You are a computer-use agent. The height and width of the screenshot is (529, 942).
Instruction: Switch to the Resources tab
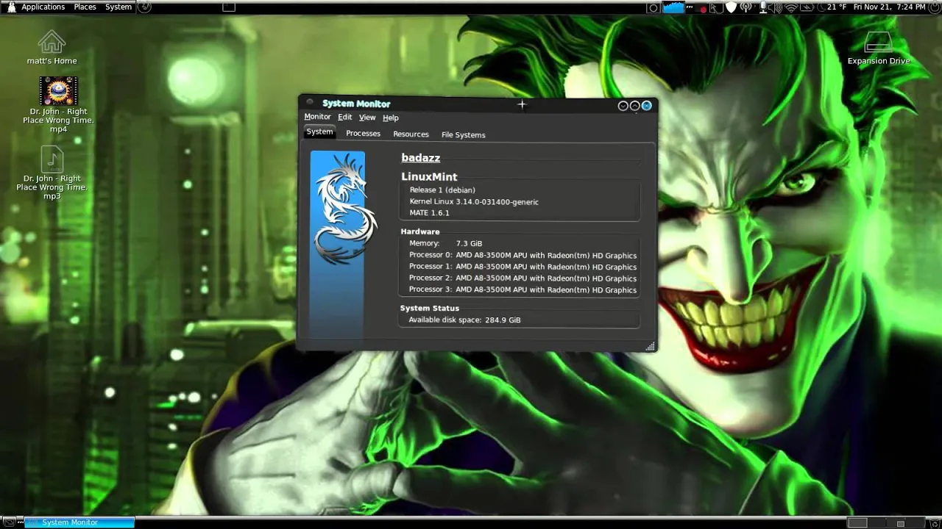411,134
